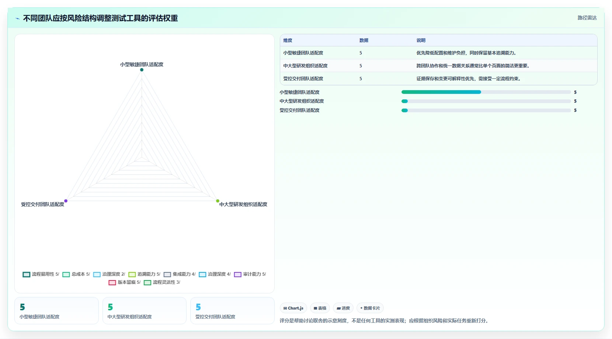
Task: Click radar axis label 中大型研发组织适配度
Action: click(243, 204)
